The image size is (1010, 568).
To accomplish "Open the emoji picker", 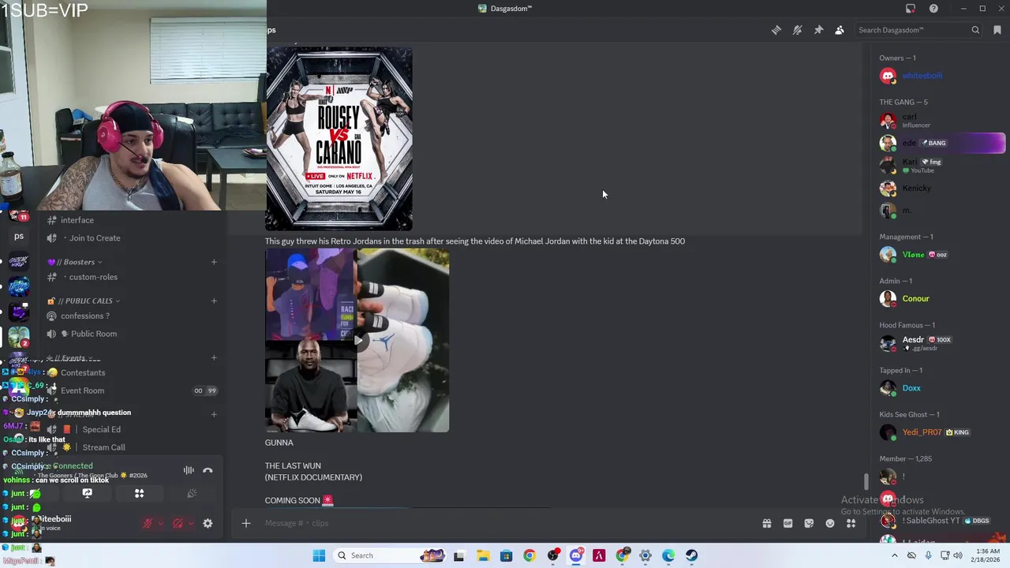I will 830,523.
